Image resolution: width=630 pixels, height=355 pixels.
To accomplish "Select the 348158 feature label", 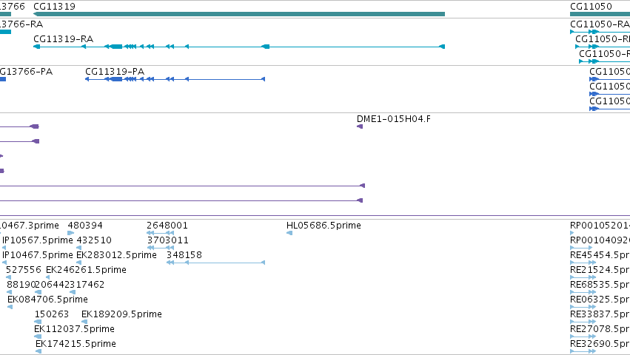I will 184,255.
